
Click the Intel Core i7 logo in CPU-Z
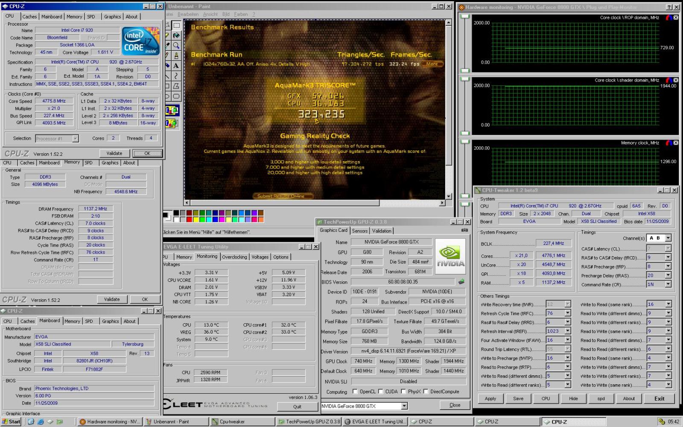click(140, 41)
